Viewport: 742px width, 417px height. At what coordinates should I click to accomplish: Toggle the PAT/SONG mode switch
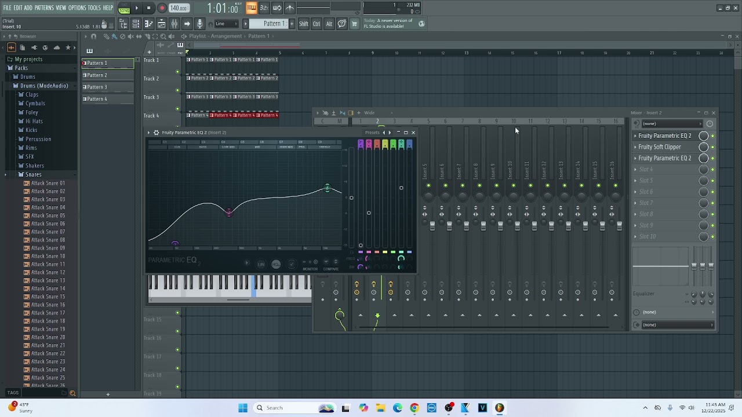pyautogui.click(x=124, y=8)
